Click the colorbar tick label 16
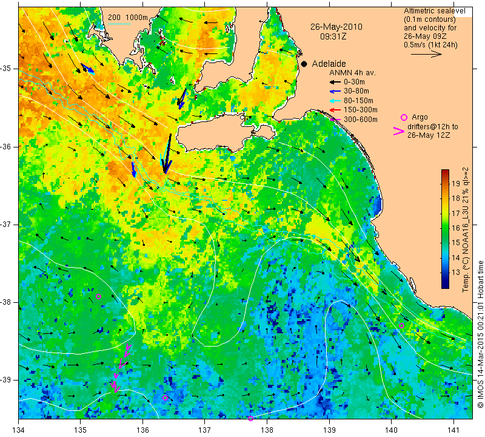The image size is (485, 437). [x=456, y=228]
